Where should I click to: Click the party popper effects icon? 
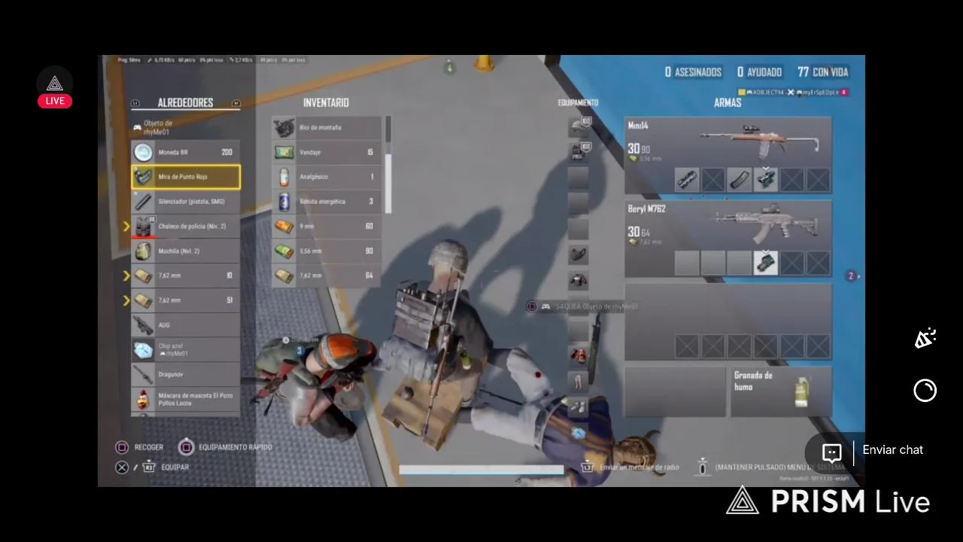(925, 339)
